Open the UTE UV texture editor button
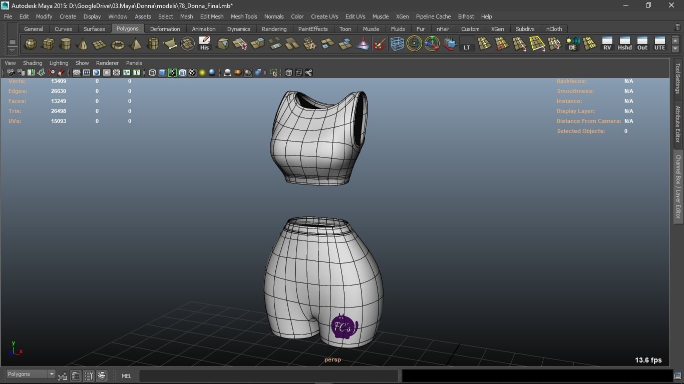The image size is (684, 384). point(659,44)
